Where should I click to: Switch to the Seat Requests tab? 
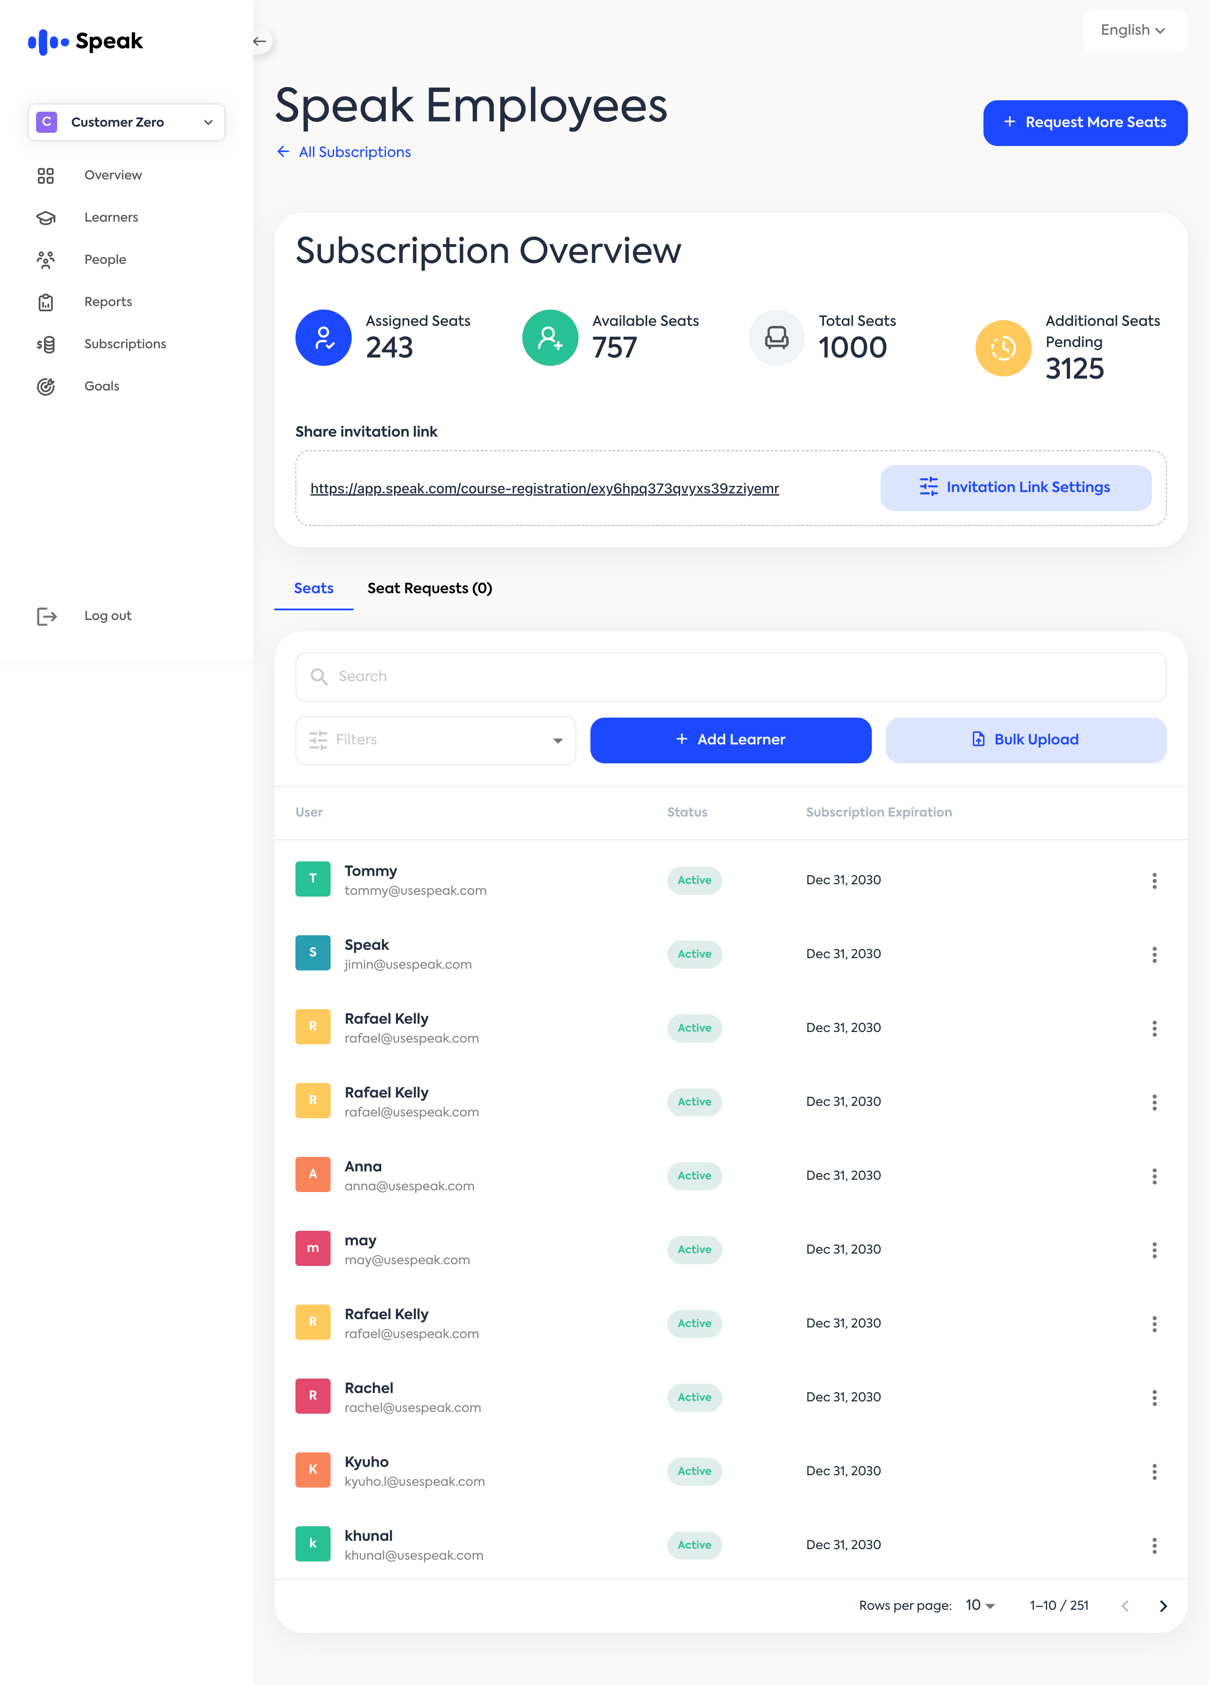pos(429,588)
